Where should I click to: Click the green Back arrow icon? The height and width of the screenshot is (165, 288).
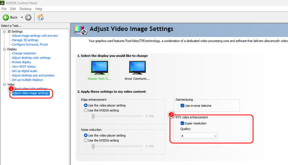click(x=6, y=17)
